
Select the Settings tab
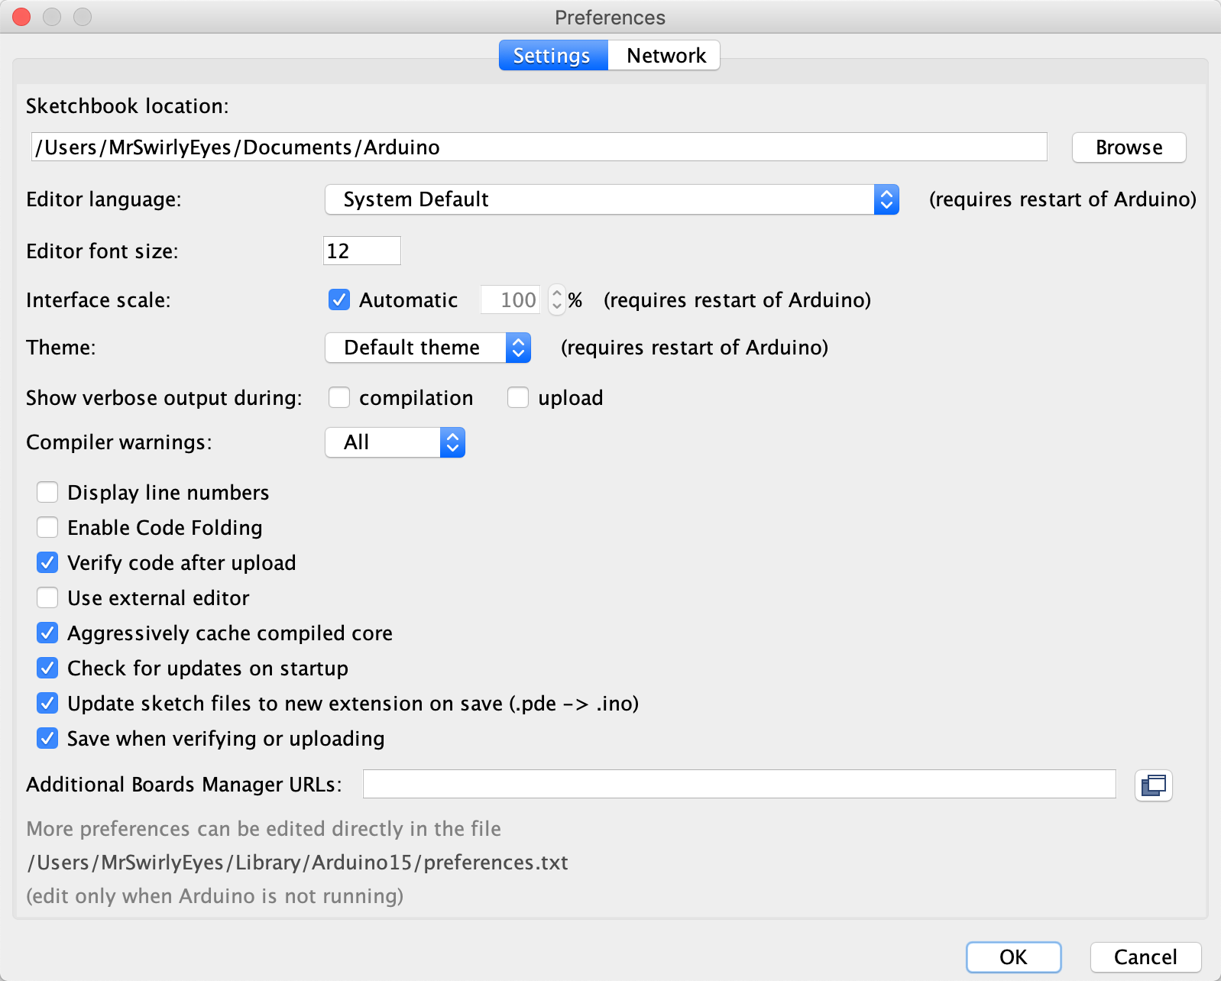pos(552,56)
